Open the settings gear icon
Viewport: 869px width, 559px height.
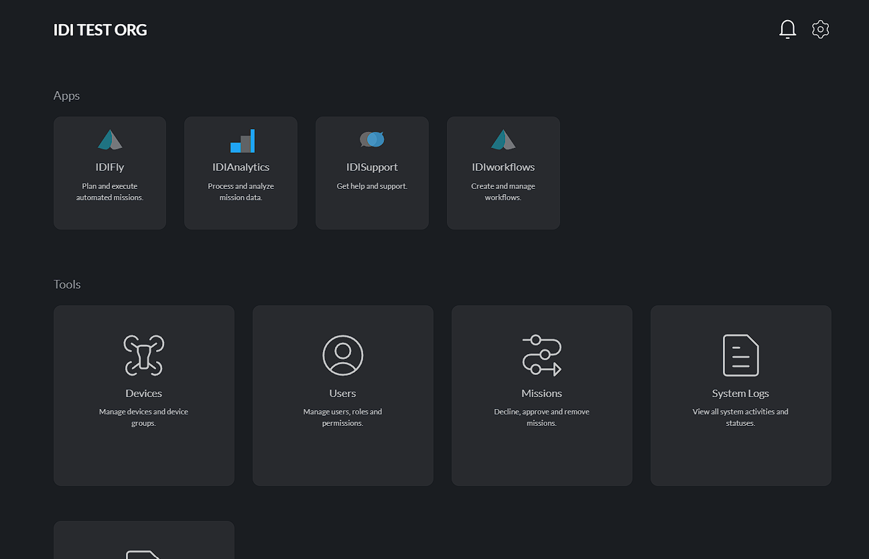click(821, 29)
